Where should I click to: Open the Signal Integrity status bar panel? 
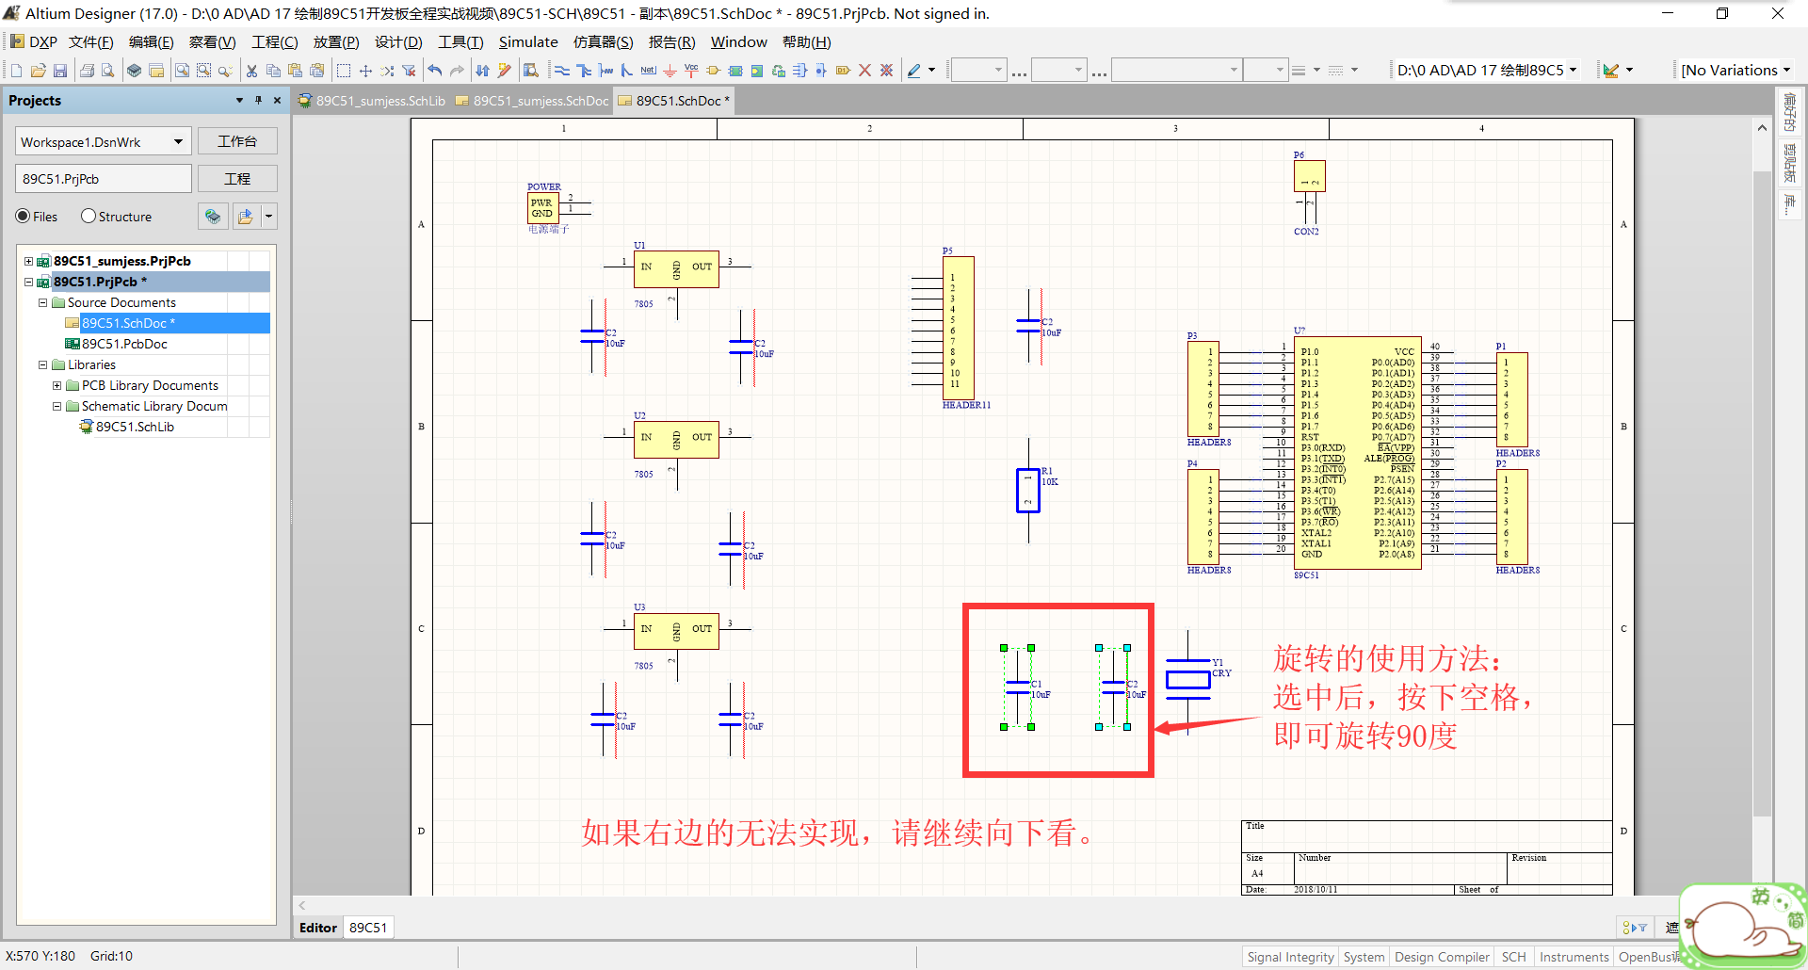click(x=1290, y=957)
